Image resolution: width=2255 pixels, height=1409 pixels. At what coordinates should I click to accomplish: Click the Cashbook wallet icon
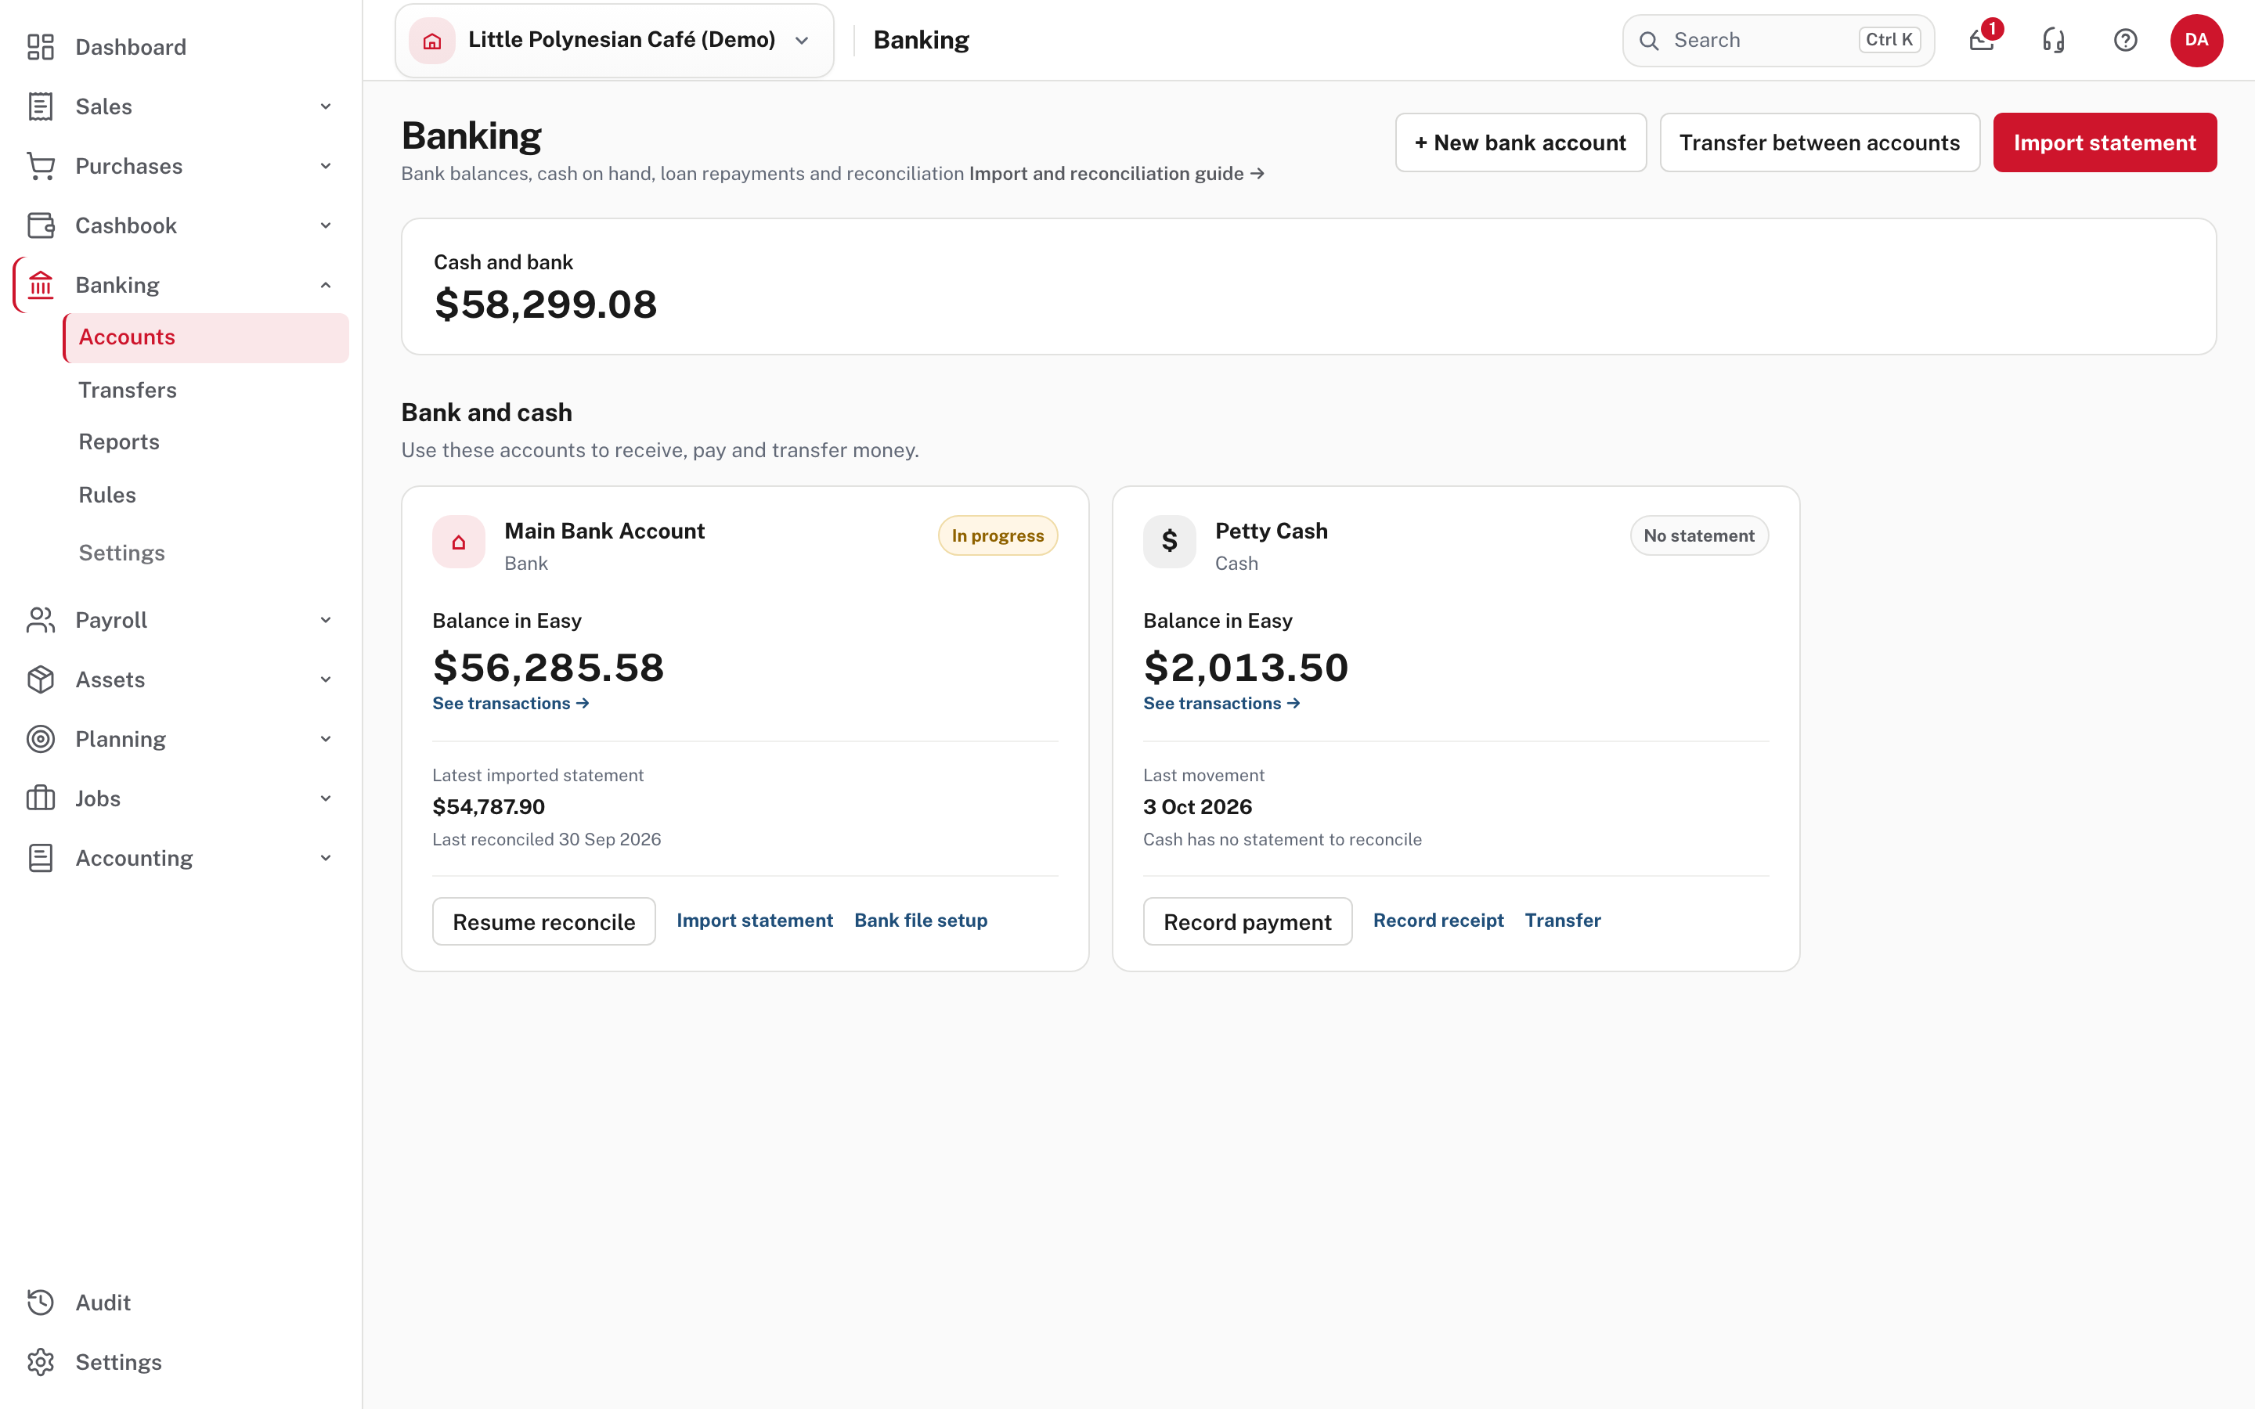point(40,225)
